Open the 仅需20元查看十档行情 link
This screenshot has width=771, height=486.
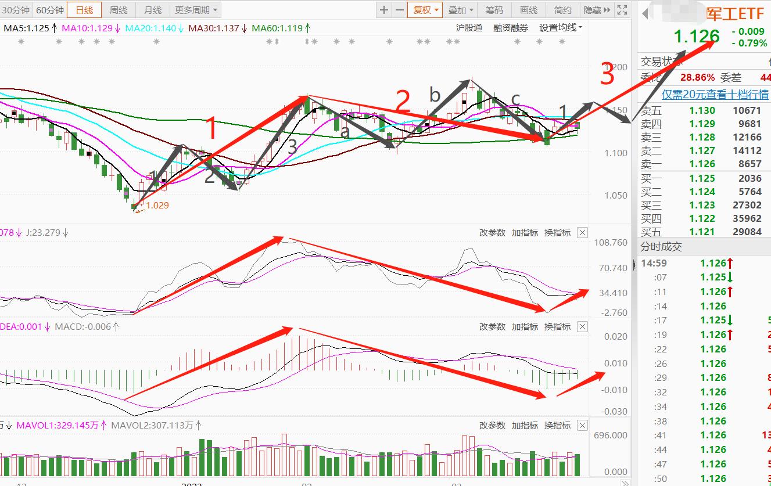coord(715,94)
